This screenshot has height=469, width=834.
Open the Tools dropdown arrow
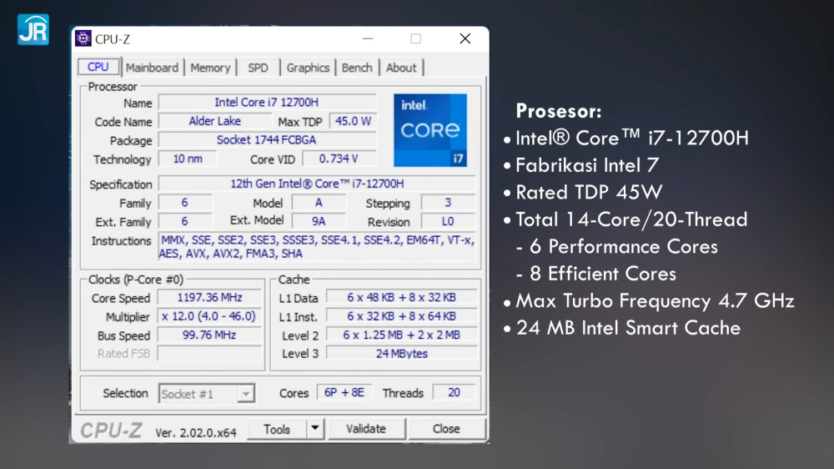click(x=314, y=429)
